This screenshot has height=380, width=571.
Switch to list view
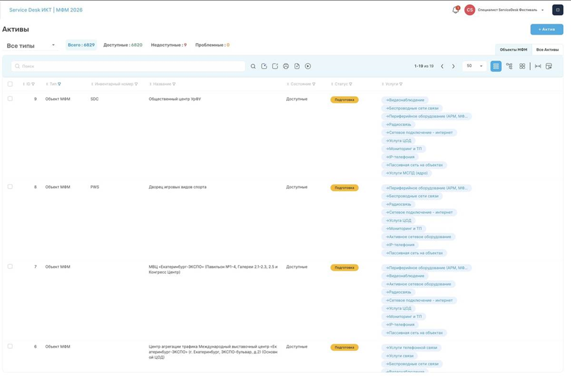[496, 66]
